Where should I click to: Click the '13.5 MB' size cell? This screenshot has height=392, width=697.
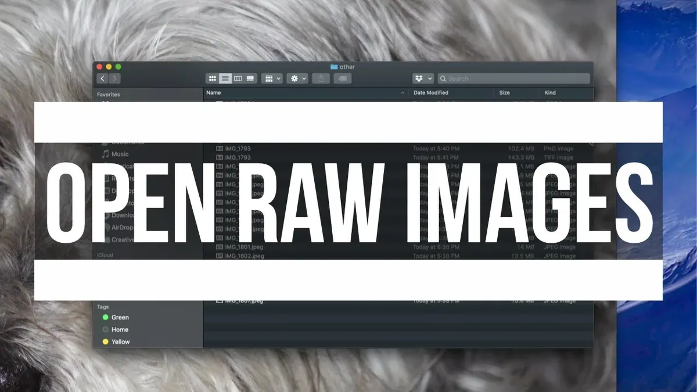(x=523, y=256)
